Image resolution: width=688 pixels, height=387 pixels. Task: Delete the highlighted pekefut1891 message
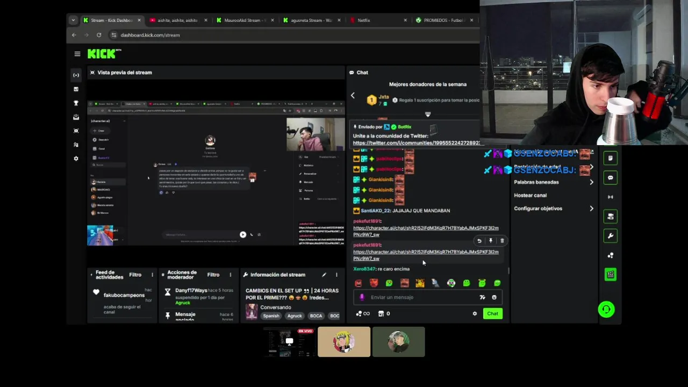point(502,241)
